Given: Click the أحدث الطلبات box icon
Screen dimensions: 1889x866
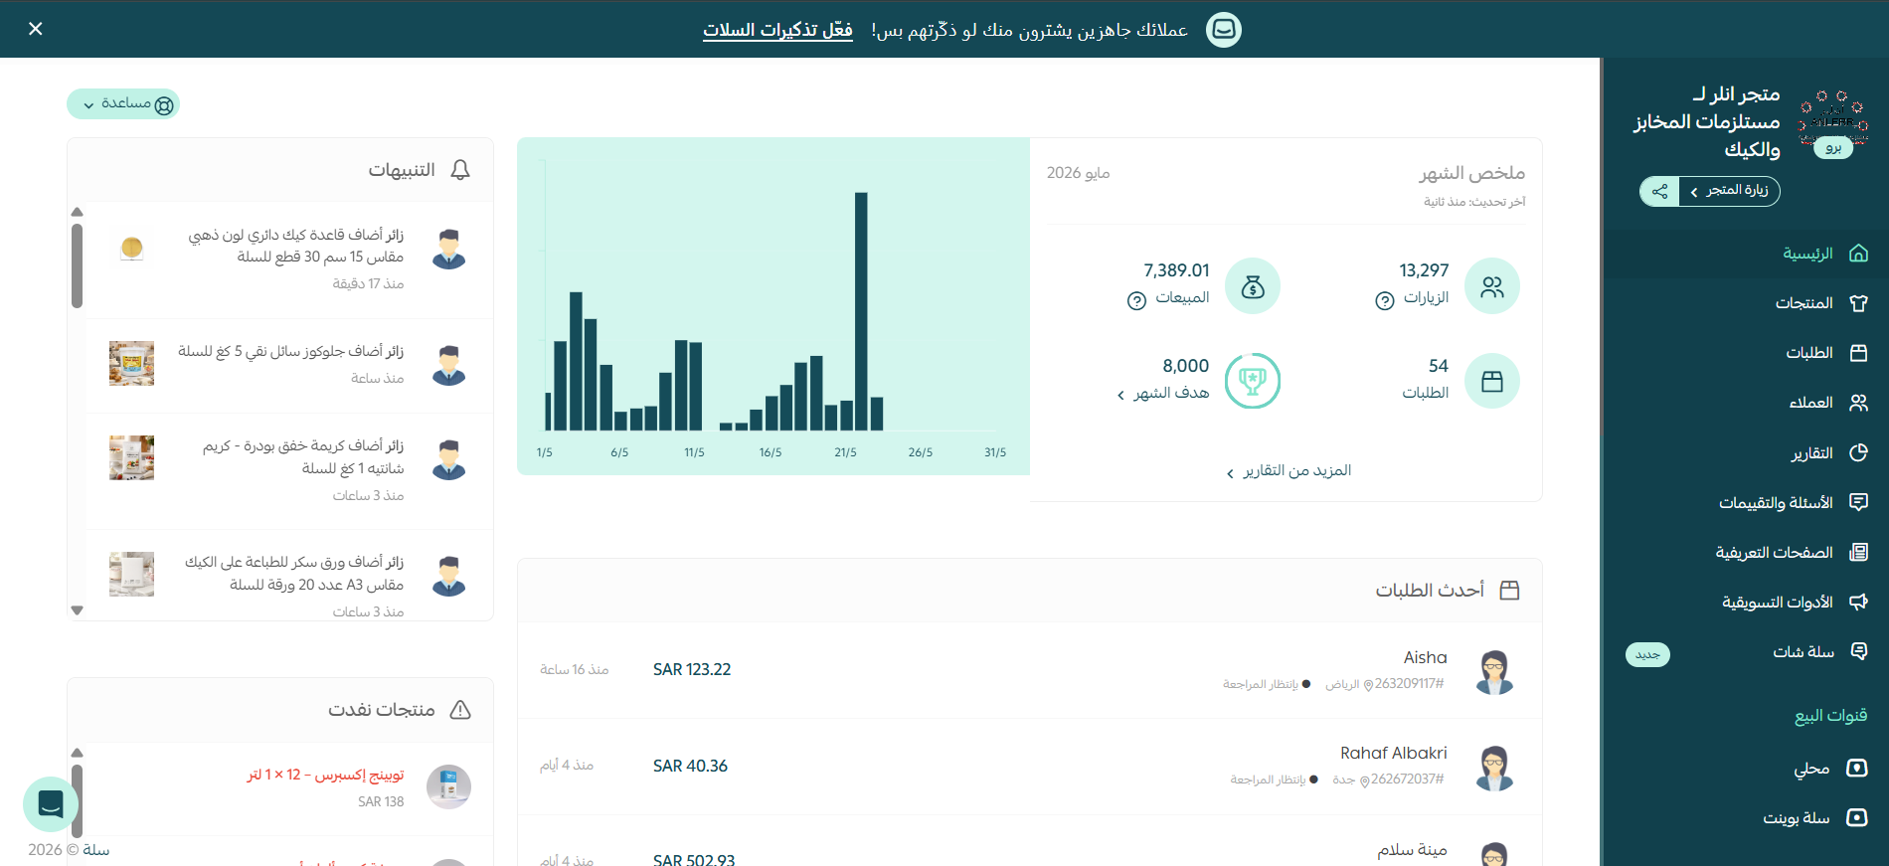Looking at the screenshot, I should (1509, 591).
